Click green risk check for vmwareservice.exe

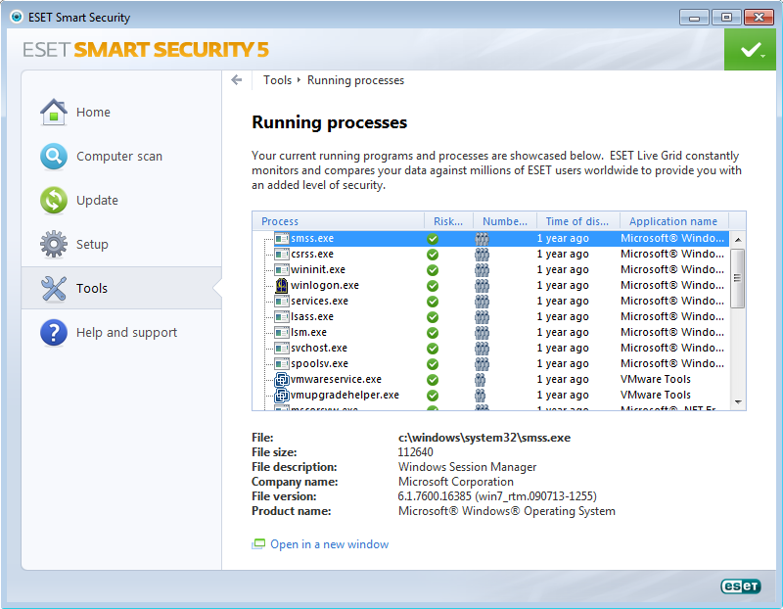pyautogui.click(x=433, y=380)
